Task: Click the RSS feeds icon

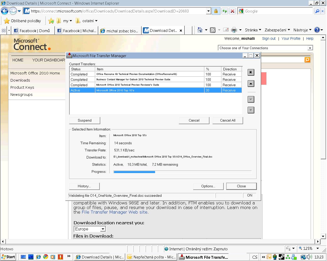Action: pos(212,30)
